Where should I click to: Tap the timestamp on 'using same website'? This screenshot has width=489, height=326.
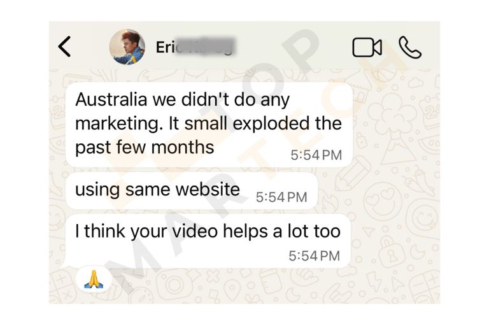pos(281,197)
